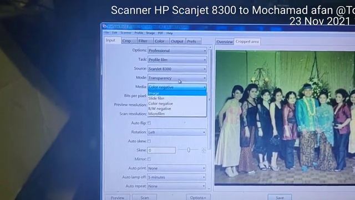Screen dimensions: 355x200
Task: Open the Task dropdown showing Profile film
Action: (177, 59)
